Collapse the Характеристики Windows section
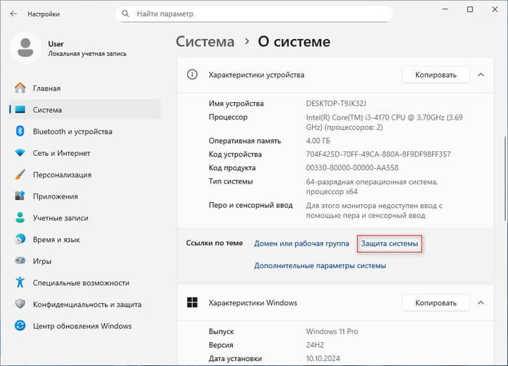508x366 pixels. pyautogui.click(x=480, y=302)
